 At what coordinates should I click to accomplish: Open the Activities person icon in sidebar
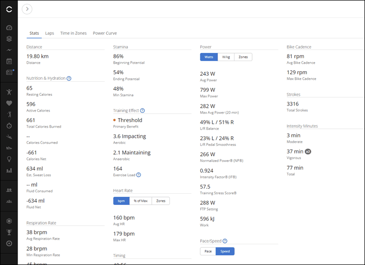(x=9, y=92)
